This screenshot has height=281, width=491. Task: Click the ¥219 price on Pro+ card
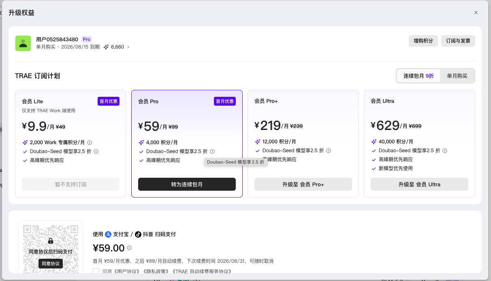click(268, 126)
